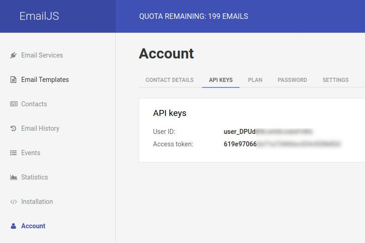
Task: Click the User ID value text
Action: point(268,132)
